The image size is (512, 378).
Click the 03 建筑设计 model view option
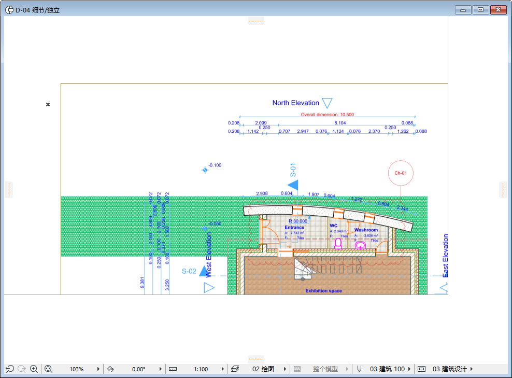(x=449, y=369)
